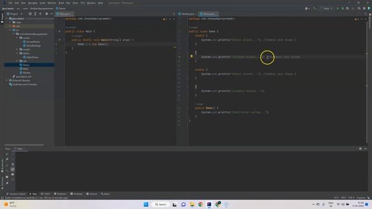Collapse the statics package
Viewport: 372px width, 209px height.
(x=17, y=53)
